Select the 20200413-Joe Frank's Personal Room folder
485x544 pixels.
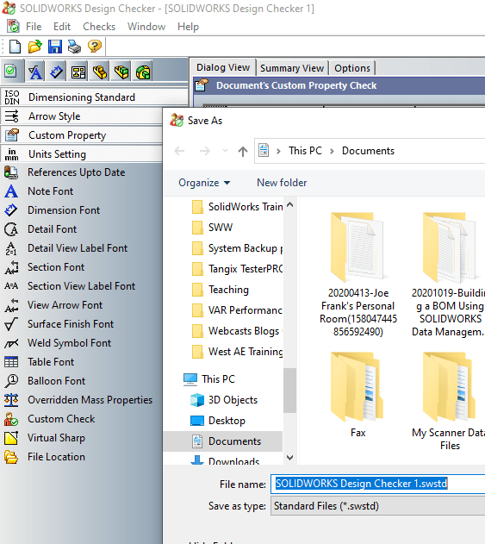tap(358, 274)
